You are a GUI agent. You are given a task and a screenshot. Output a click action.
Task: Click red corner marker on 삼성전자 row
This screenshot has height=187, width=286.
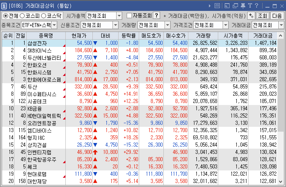point(64,46)
